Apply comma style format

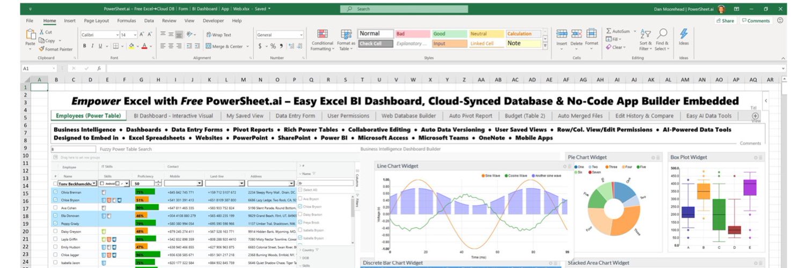click(x=281, y=46)
